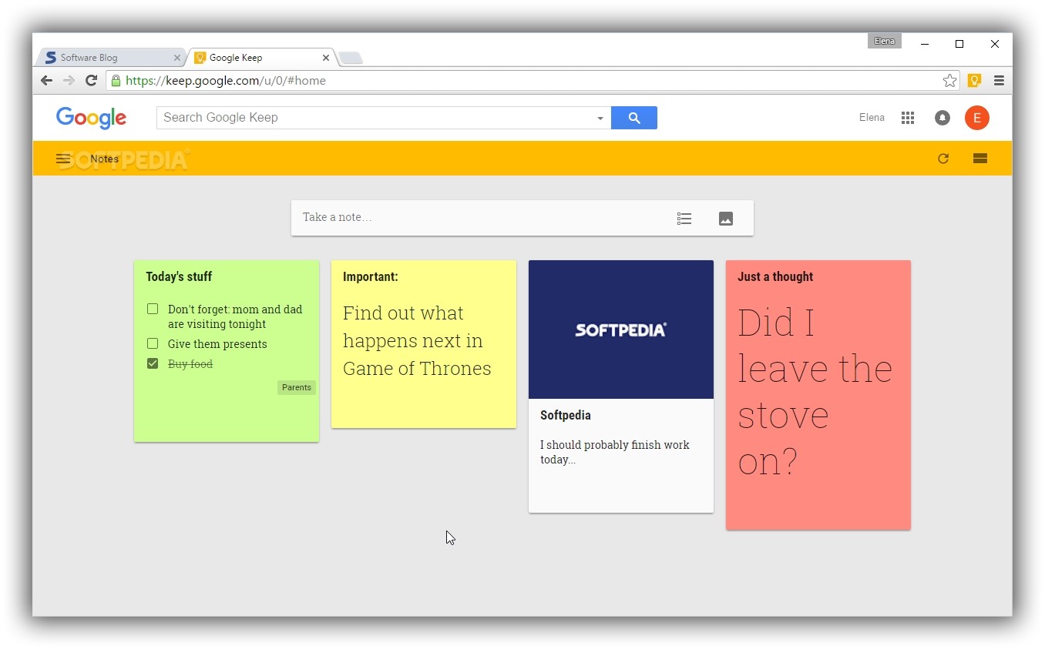Open the hamburger main menu in yellow bar
This screenshot has width=1045, height=649.
pyautogui.click(x=63, y=159)
